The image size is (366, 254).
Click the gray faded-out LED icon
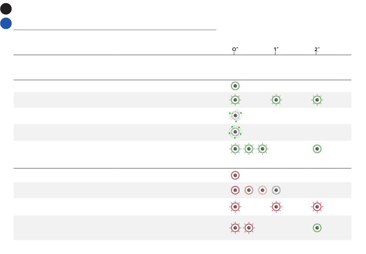[x=276, y=190]
